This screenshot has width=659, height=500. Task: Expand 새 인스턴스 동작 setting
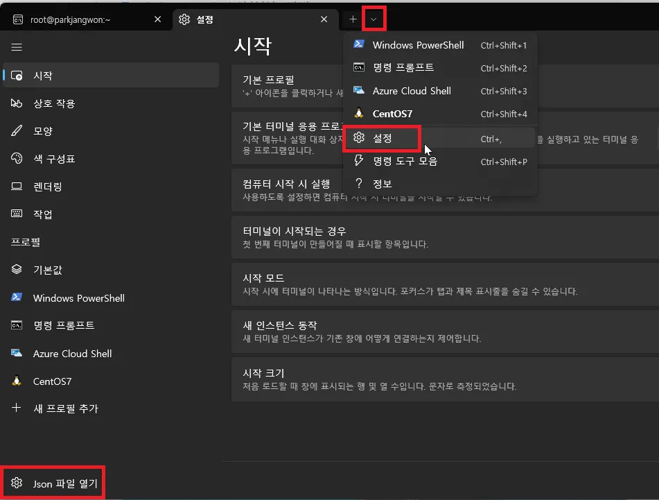pos(445,331)
